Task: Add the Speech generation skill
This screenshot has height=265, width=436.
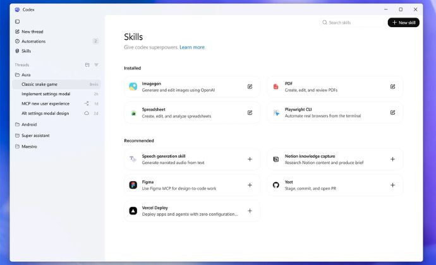Action: (250, 160)
